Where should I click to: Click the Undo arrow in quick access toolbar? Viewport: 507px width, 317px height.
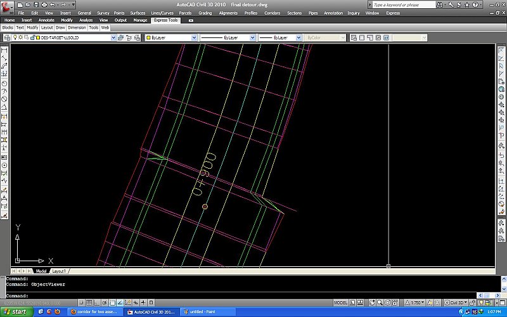point(53,5)
